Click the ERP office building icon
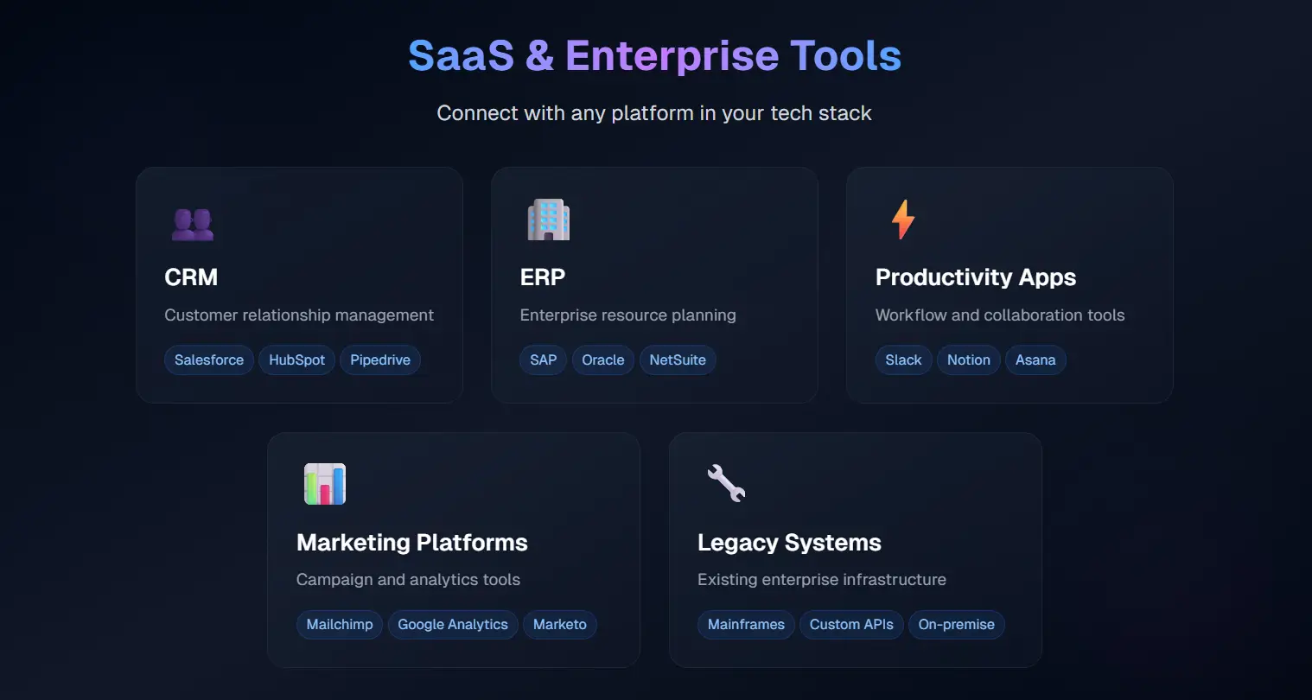The image size is (1312, 700). click(x=549, y=220)
